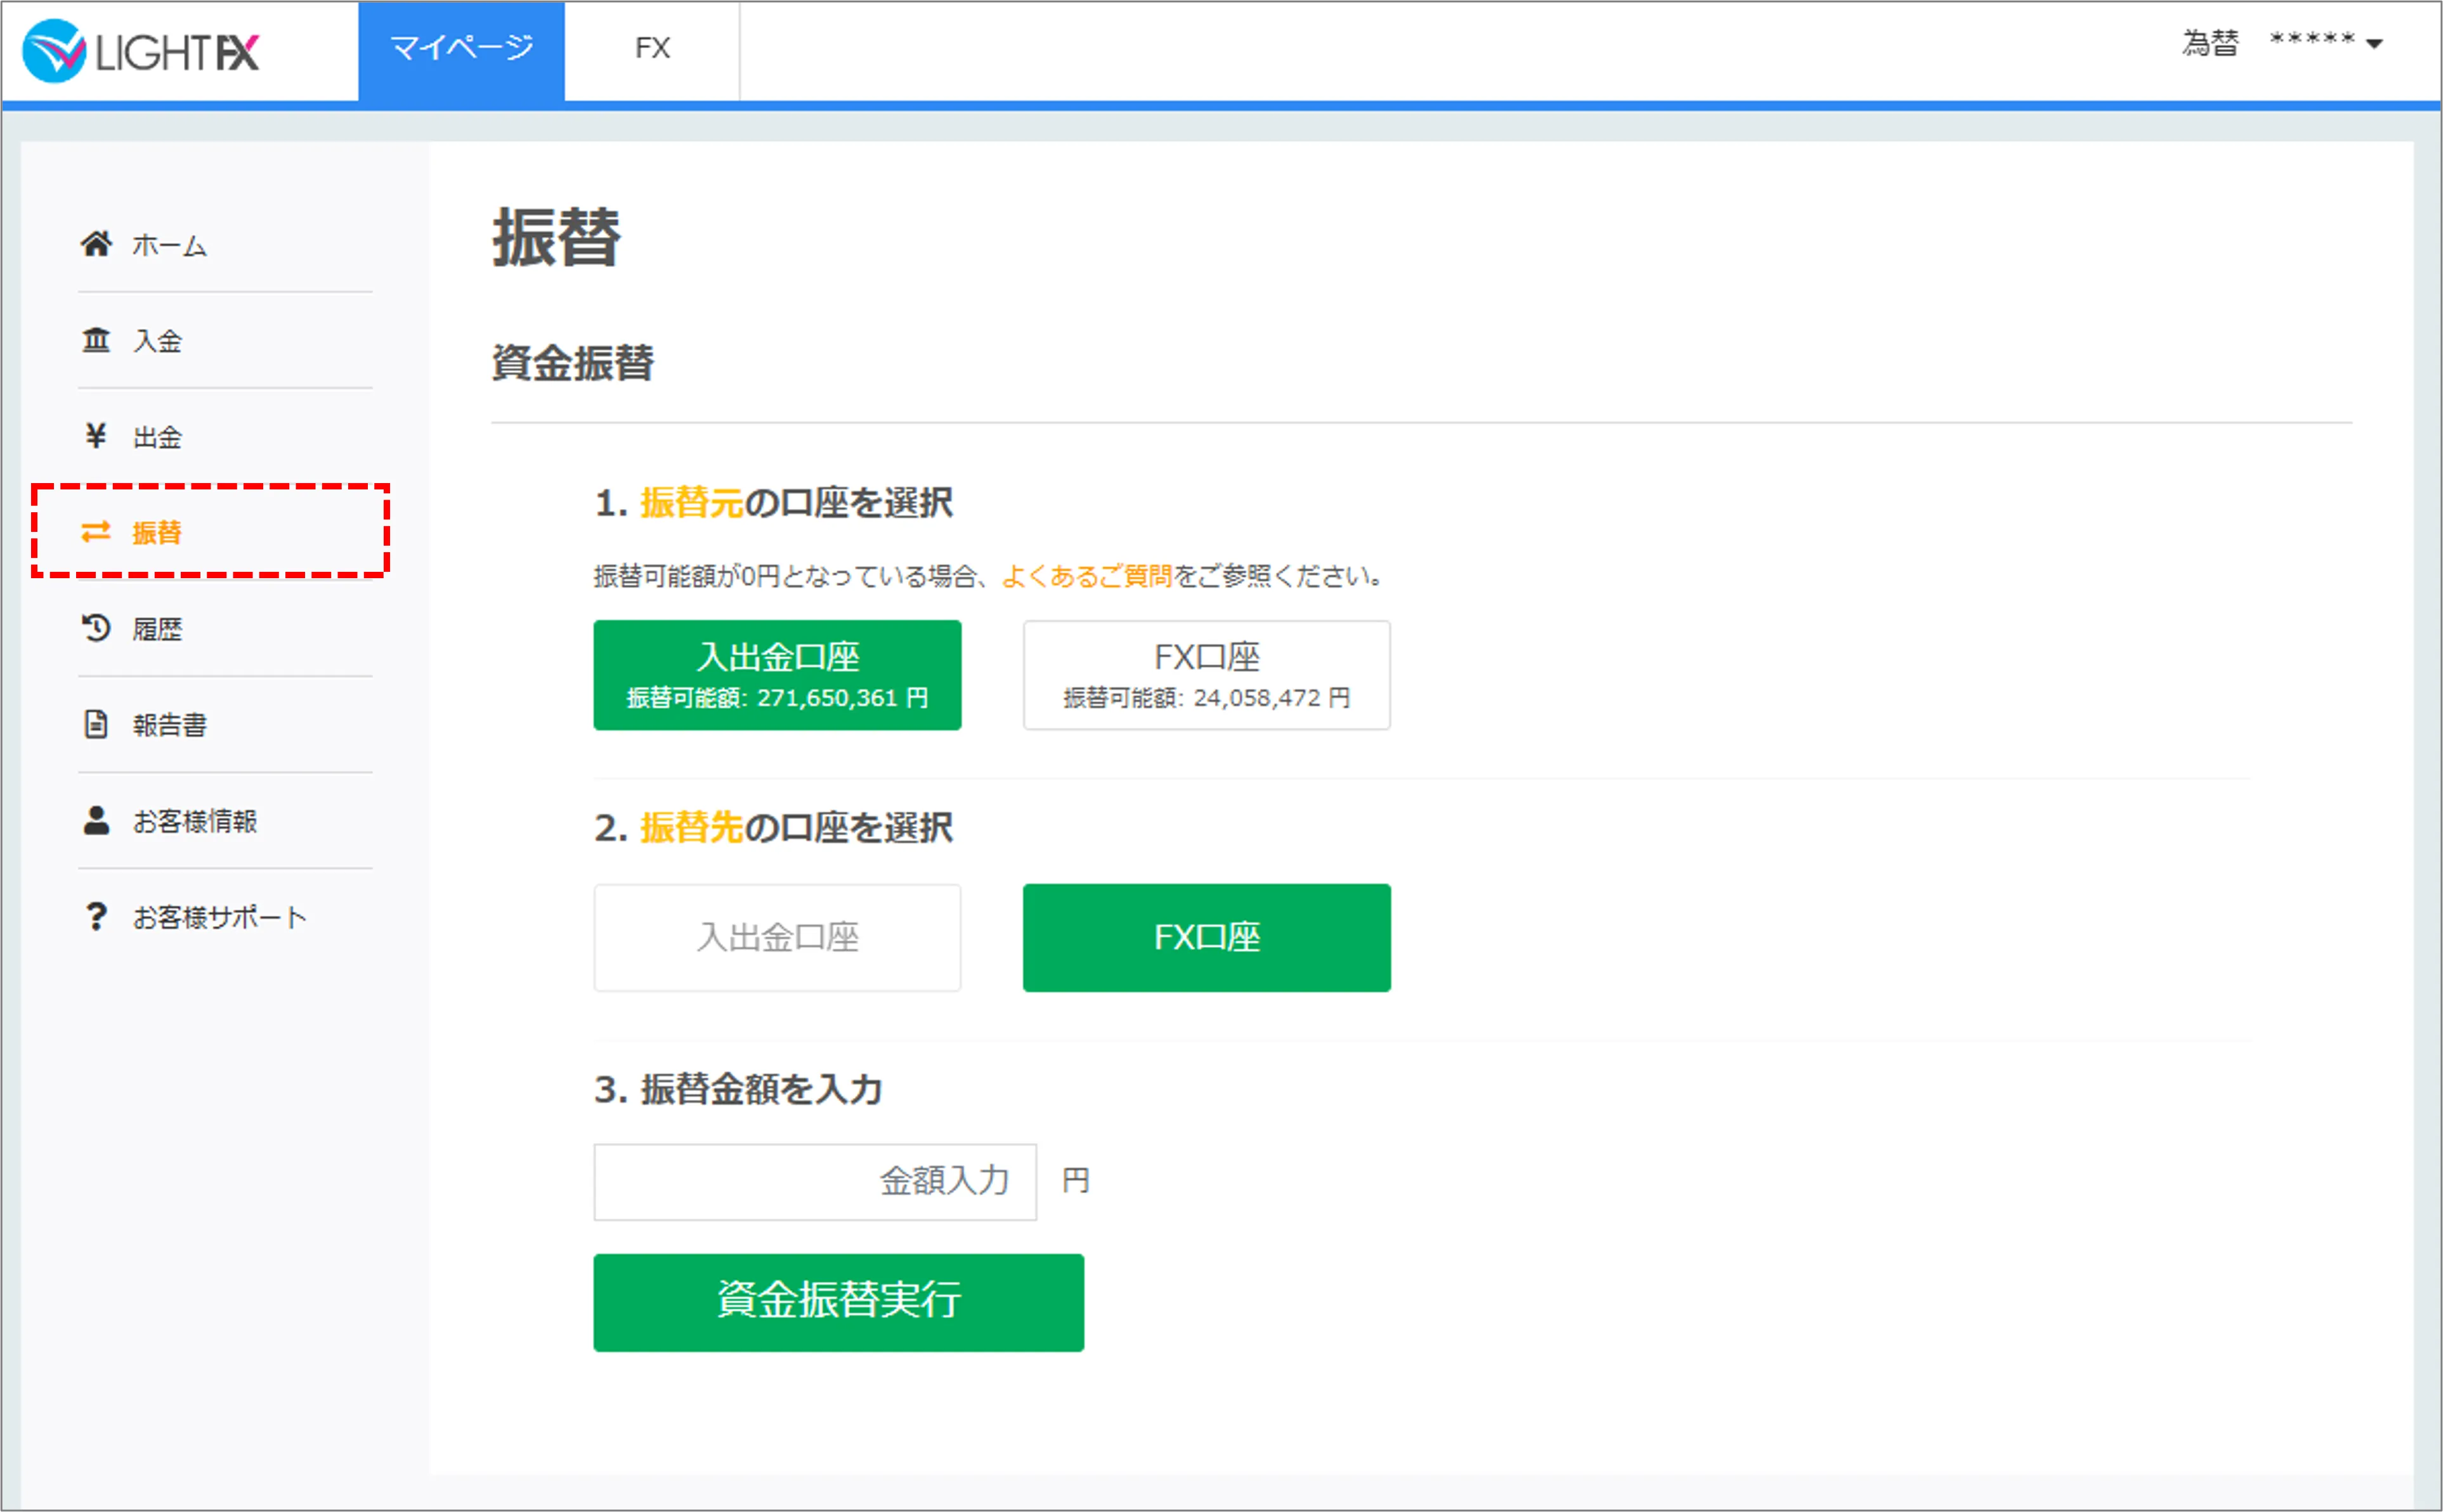Image resolution: width=2443 pixels, height=1512 pixels.
Task: Click the masked ***** account name
Action: coord(2312,40)
